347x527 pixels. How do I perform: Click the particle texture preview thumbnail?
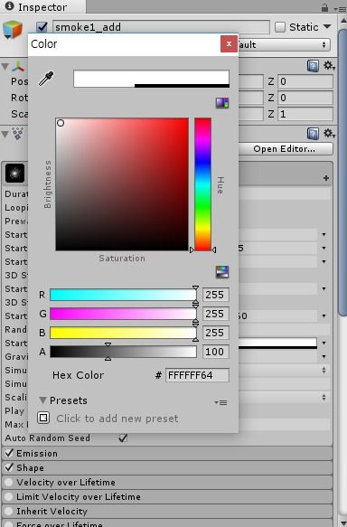(x=14, y=174)
